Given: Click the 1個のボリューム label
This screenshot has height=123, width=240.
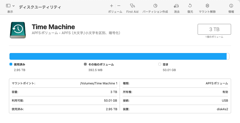Looking at the screenshot, I should coord(214,37).
